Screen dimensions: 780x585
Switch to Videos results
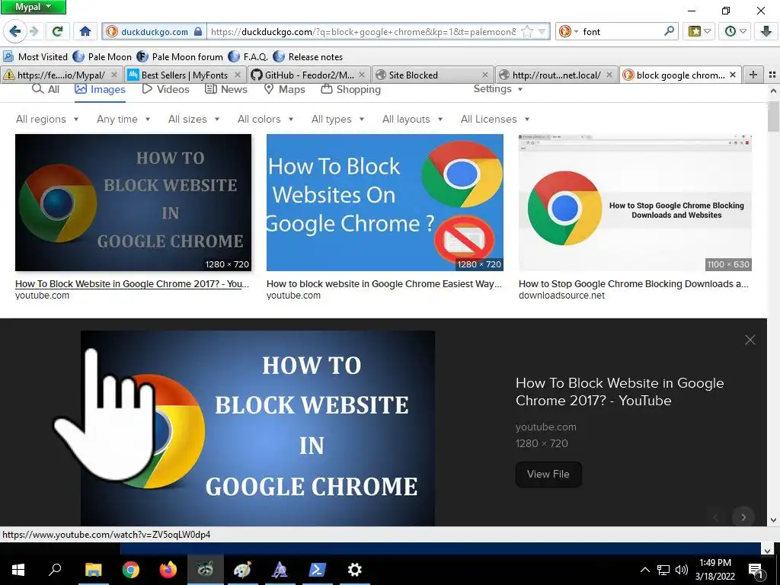pos(165,90)
